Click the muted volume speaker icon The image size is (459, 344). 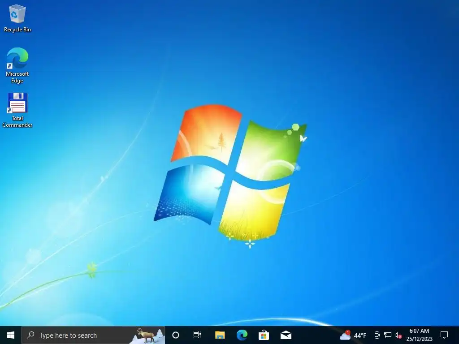398,335
